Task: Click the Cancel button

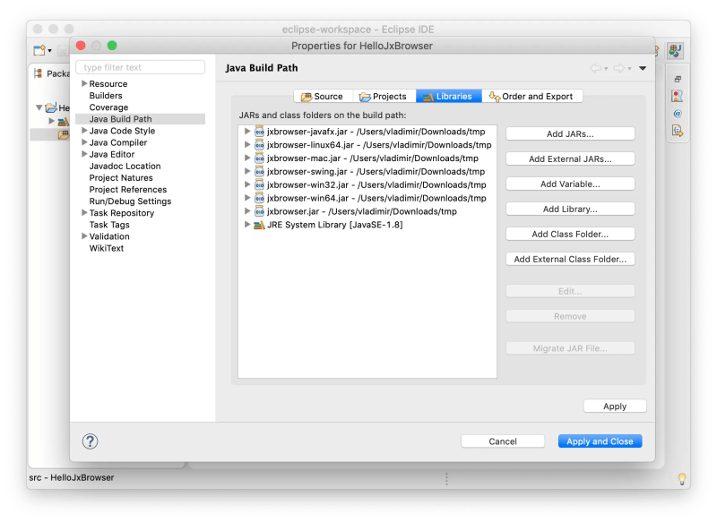Action: [x=503, y=441]
